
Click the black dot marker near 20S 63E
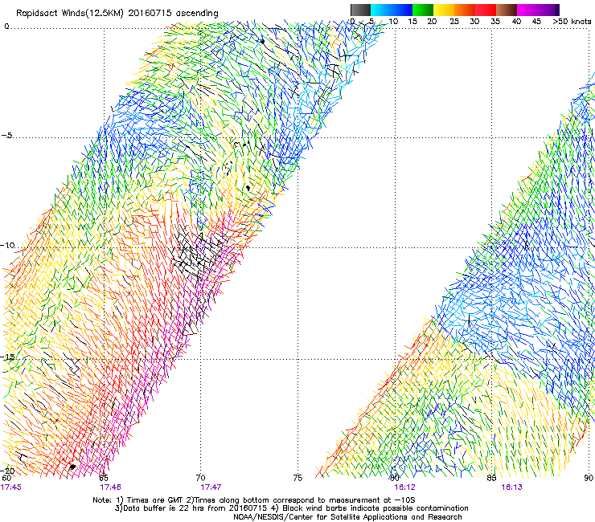click(72, 467)
